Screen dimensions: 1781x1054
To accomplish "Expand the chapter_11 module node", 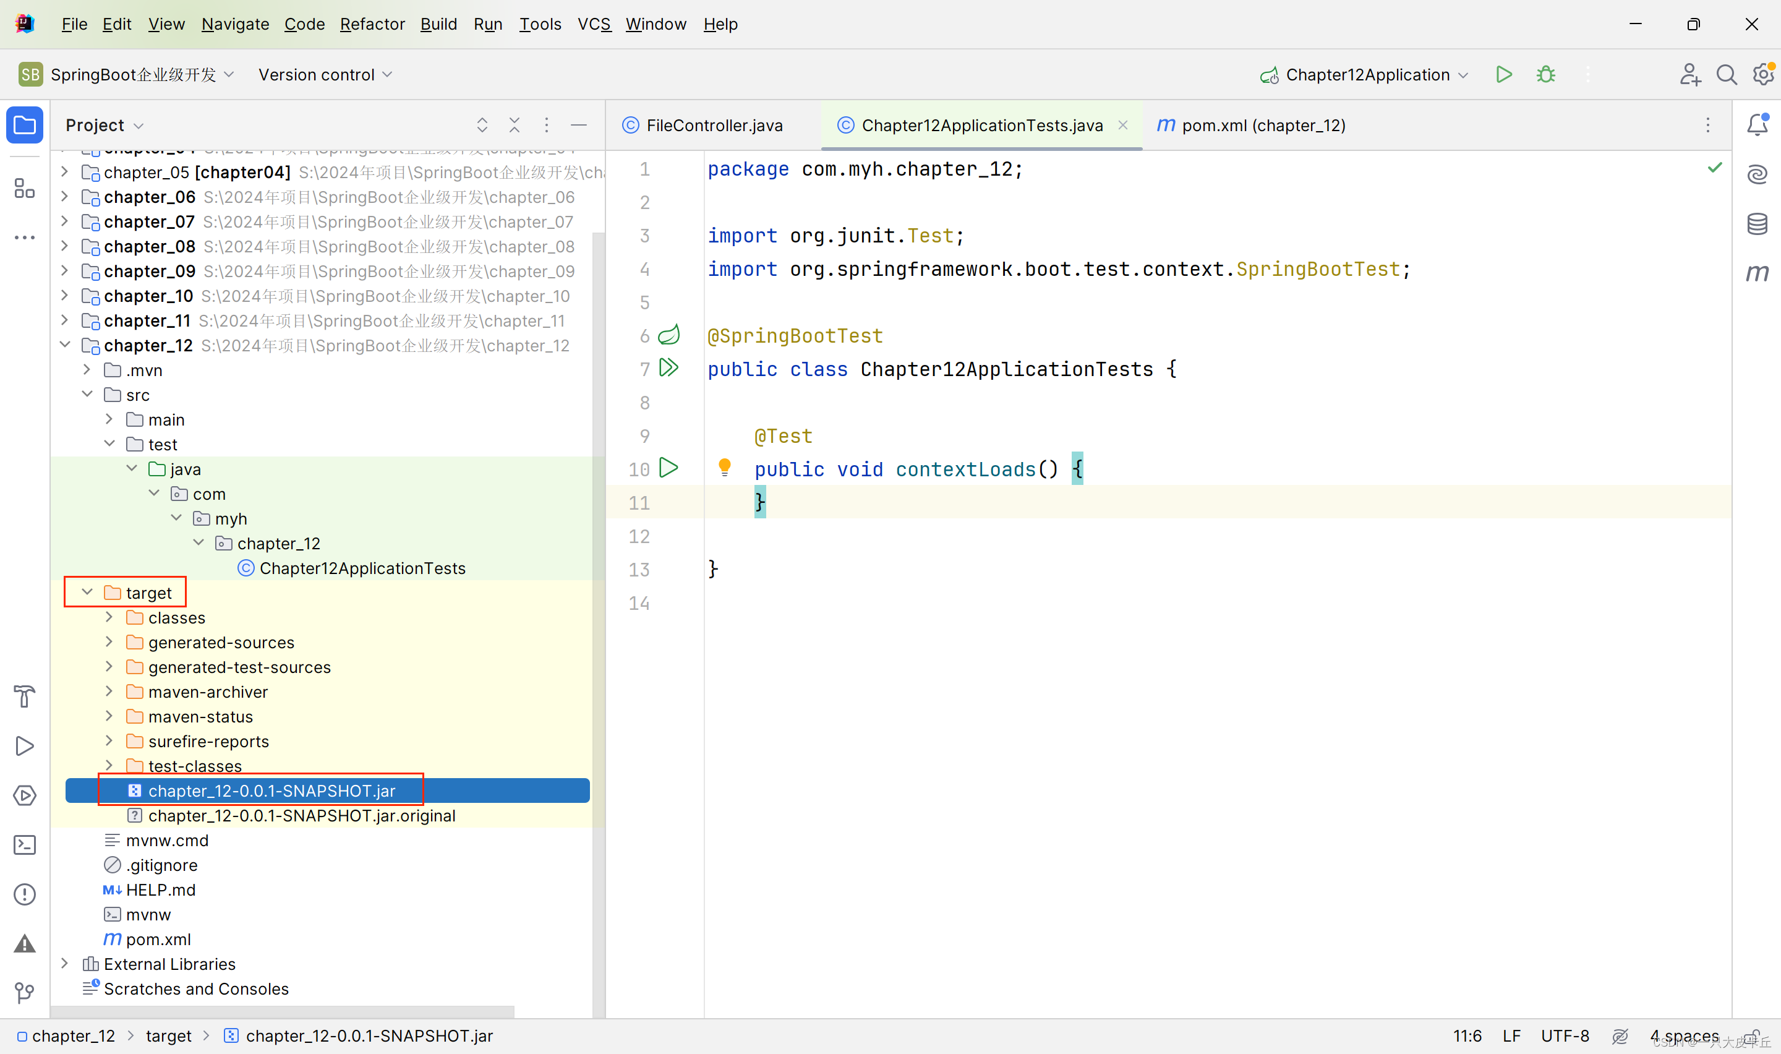I will tap(64, 320).
